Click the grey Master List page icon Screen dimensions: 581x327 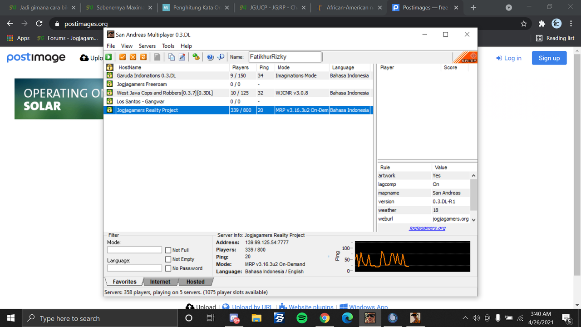point(157,57)
